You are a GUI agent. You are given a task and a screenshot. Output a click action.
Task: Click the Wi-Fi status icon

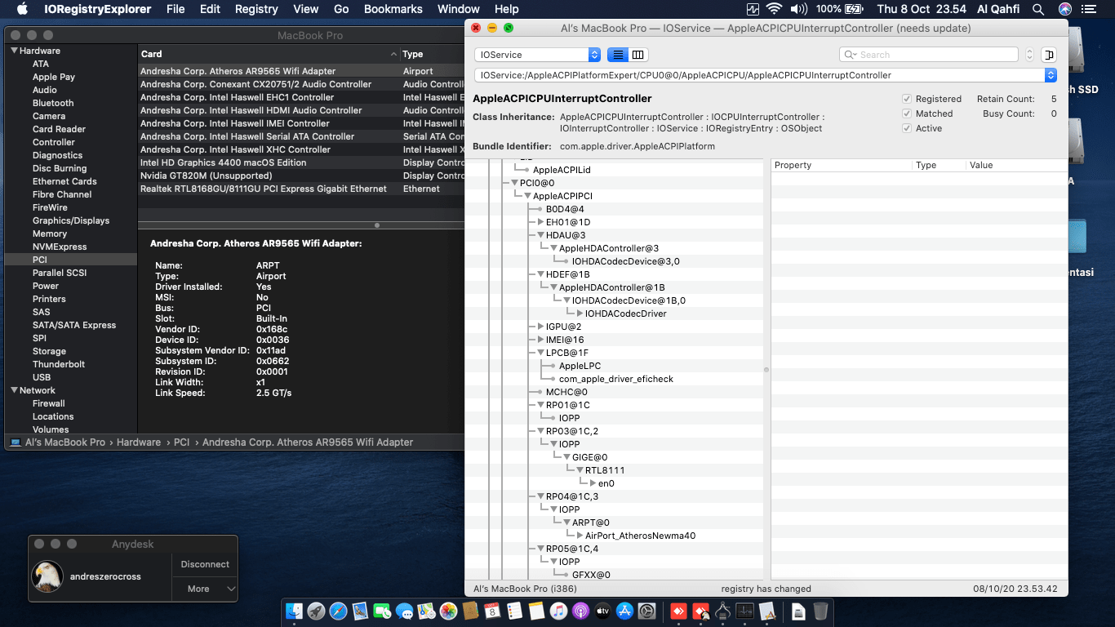pyautogui.click(x=774, y=9)
